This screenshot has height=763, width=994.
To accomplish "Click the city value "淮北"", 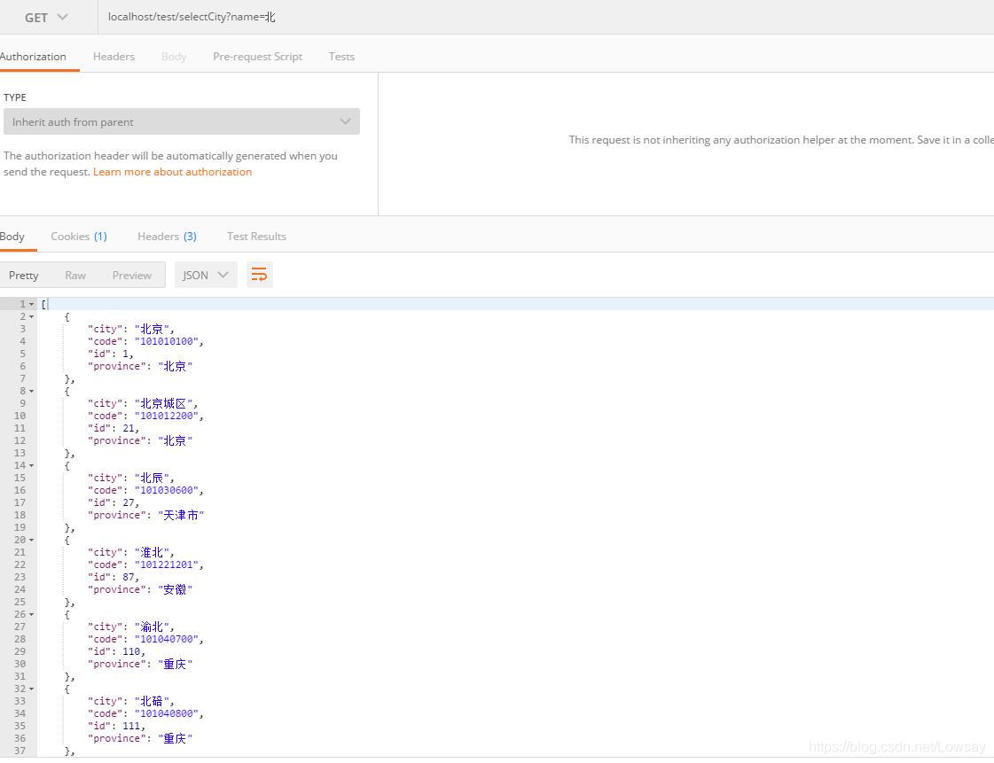I will click(x=153, y=553).
